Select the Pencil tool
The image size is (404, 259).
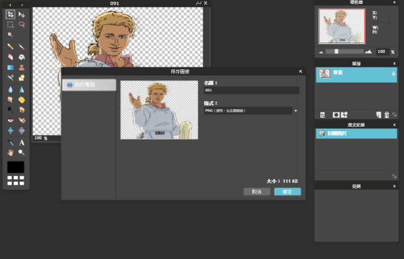10,47
